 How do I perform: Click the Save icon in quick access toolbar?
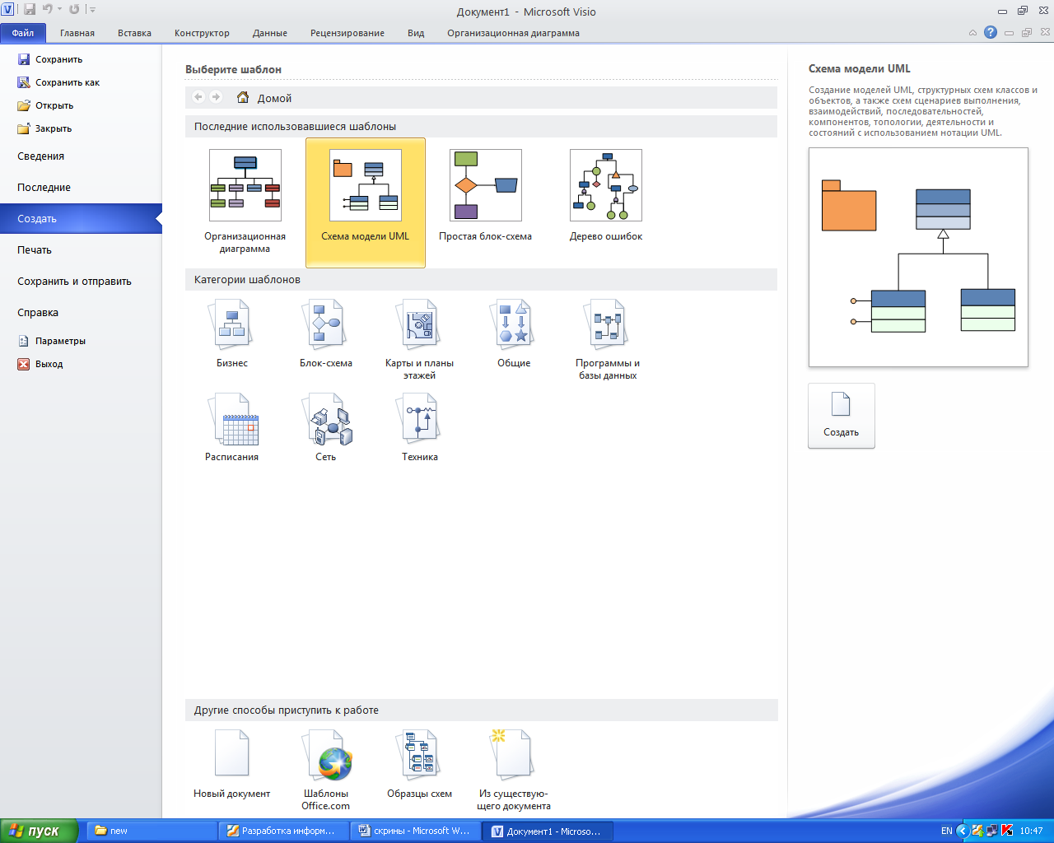coord(30,9)
